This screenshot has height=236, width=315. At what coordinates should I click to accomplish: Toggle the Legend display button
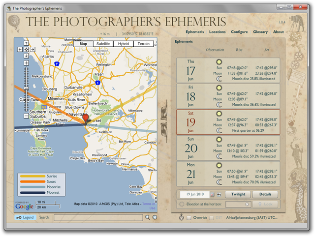[x=25, y=217]
